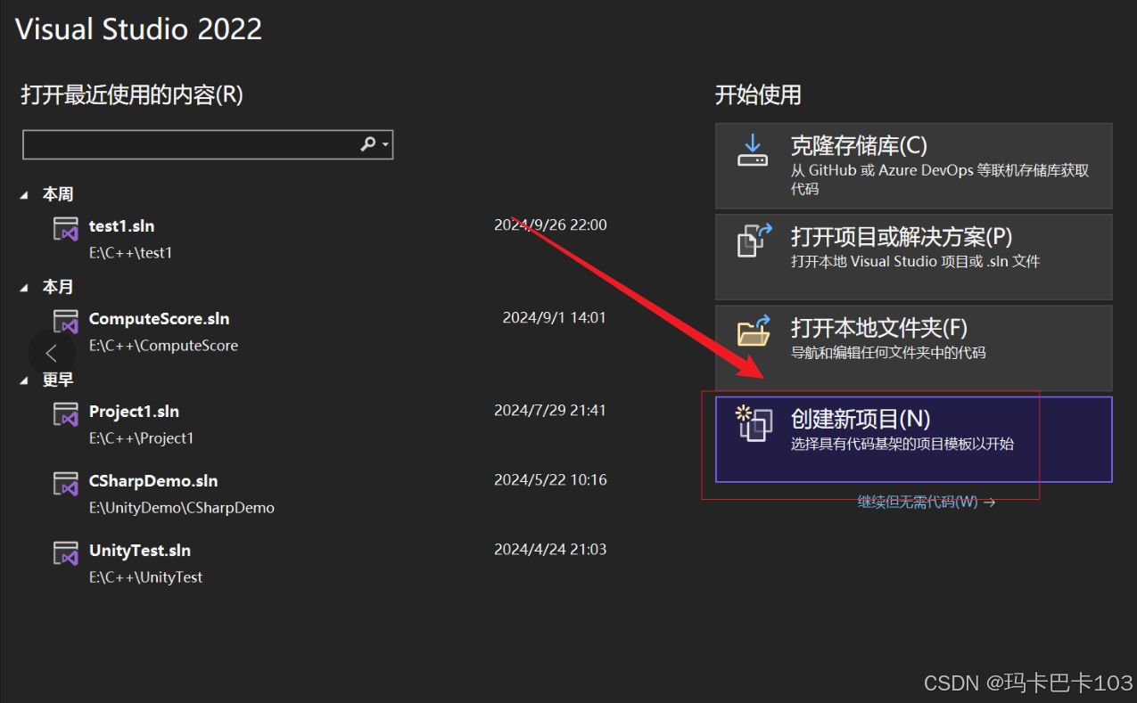The height and width of the screenshot is (703, 1137).
Task: Click the path E:\UnityDemo\CSharpDemo
Action: point(181,508)
